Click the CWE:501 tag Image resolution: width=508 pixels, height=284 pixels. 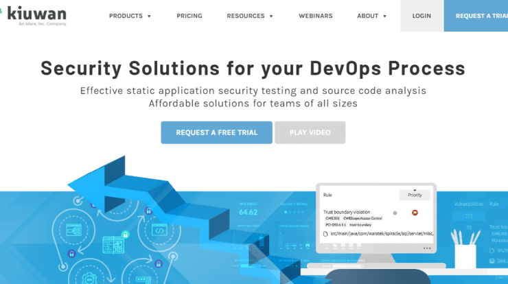(x=332, y=218)
